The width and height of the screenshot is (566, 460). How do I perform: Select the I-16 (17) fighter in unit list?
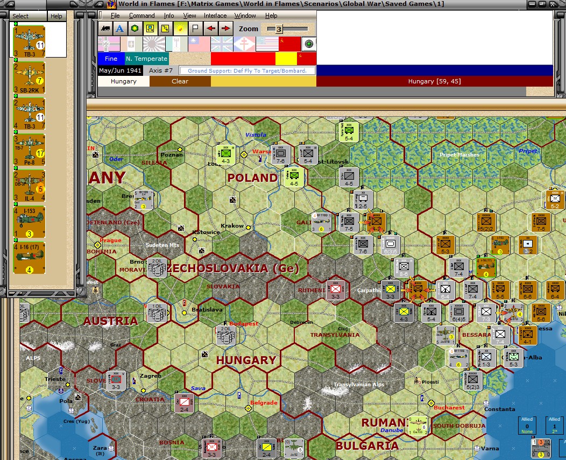pos(29,258)
